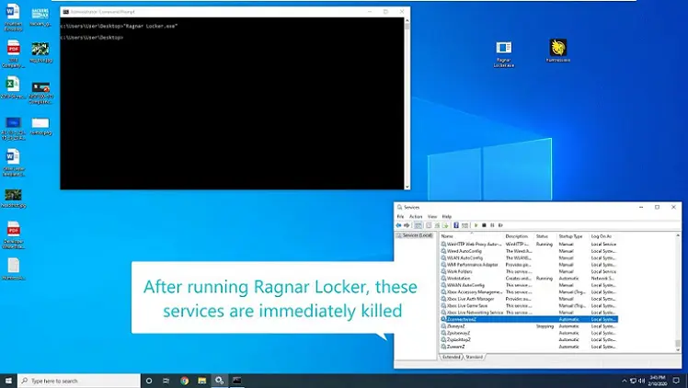Sort by the Startup Type column header
The width and height of the screenshot is (688, 388).
click(x=573, y=236)
